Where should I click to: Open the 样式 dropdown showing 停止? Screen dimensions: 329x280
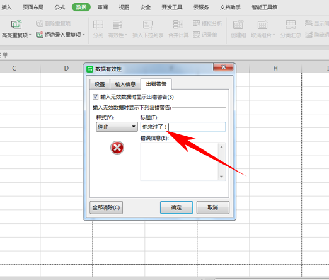tap(117, 127)
